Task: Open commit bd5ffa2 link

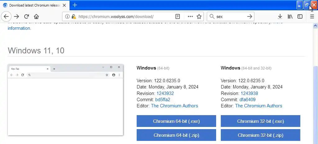Action: coord(163,100)
